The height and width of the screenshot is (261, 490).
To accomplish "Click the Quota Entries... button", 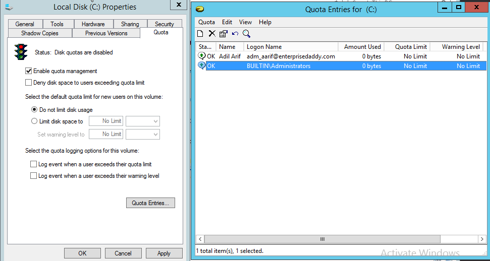I will coord(150,203).
